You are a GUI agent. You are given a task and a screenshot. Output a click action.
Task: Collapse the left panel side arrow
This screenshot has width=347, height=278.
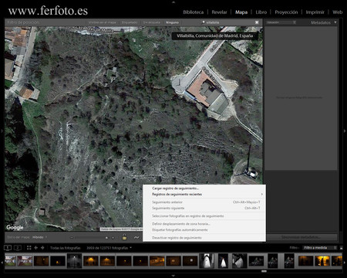click(2, 131)
